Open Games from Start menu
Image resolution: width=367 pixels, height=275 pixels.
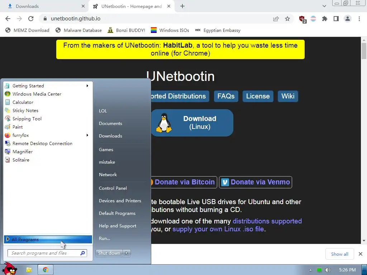click(x=106, y=150)
